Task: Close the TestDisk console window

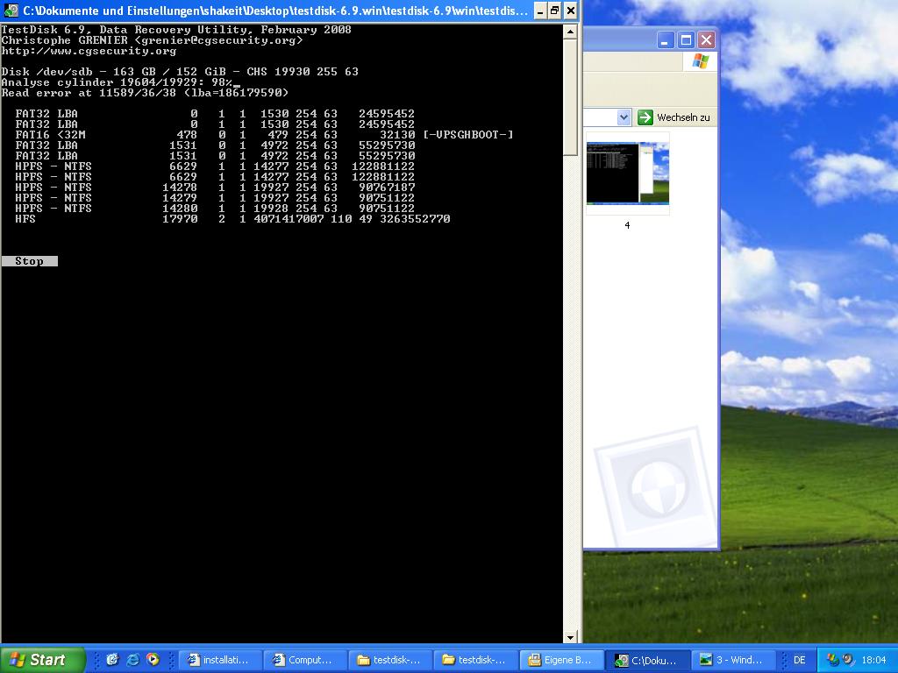Action: (x=570, y=11)
